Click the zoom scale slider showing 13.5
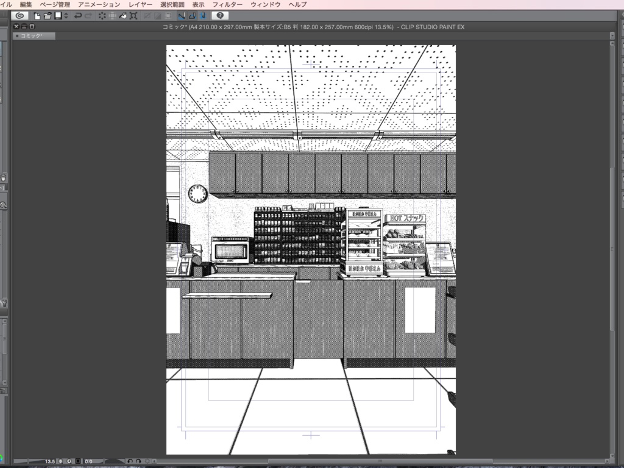The width and height of the screenshot is (624, 468). click(35, 461)
